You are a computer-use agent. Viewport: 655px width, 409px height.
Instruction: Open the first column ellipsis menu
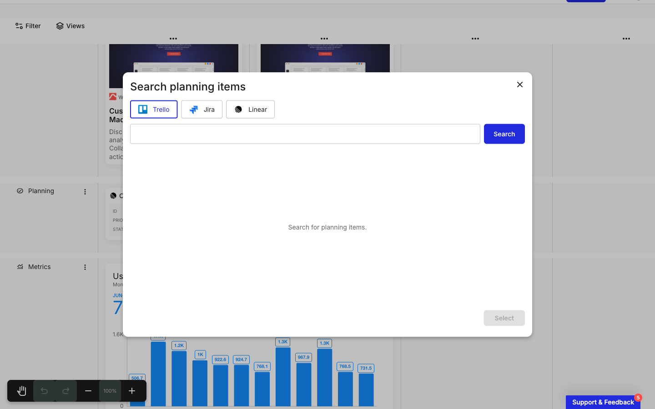(x=173, y=39)
